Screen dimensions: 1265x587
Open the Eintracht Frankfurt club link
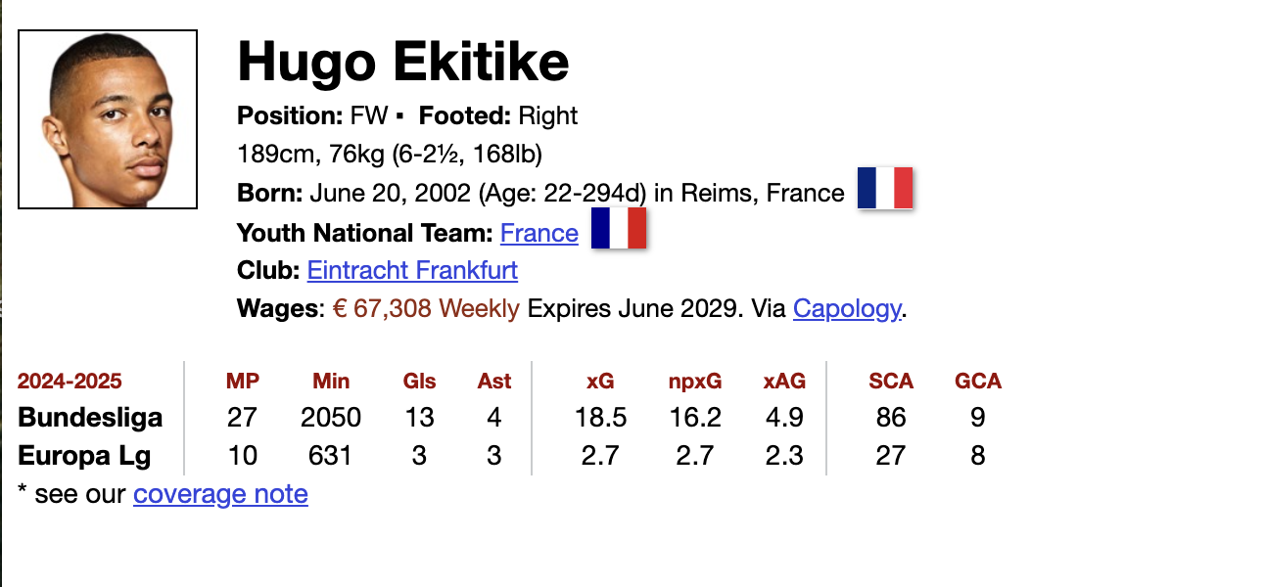pos(412,270)
